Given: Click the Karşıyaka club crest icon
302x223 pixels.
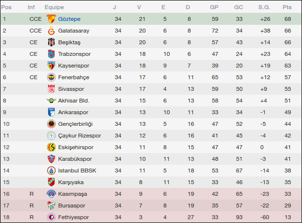Looking at the screenshot, I should [51, 182].
